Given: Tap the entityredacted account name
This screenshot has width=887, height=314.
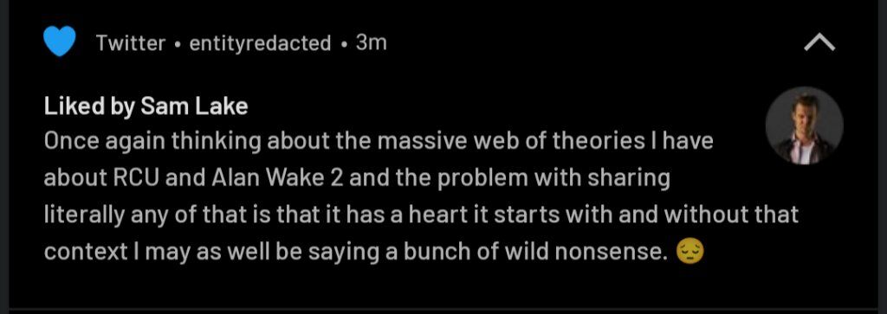Looking at the screenshot, I should (260, 43).
